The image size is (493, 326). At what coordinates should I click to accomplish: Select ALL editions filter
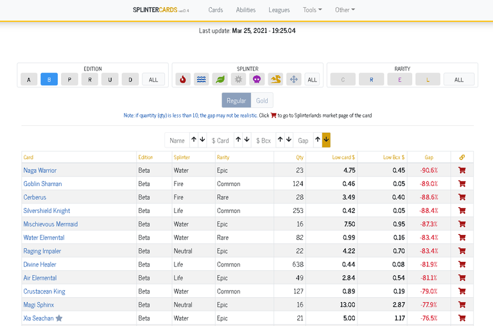153,80
